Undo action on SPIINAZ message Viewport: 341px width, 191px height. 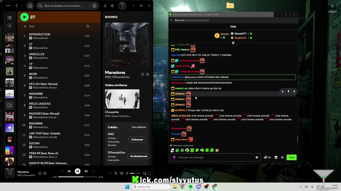283,92
